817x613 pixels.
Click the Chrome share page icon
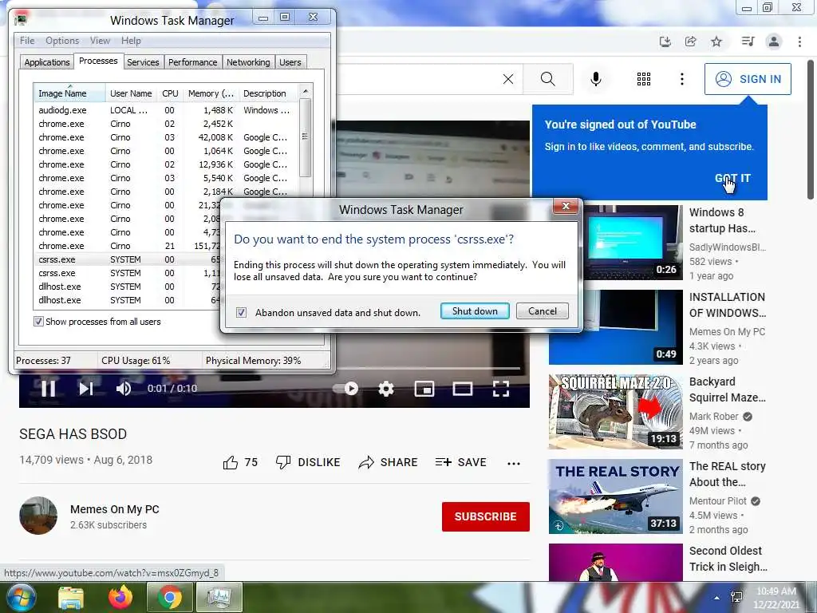(690, 42)
